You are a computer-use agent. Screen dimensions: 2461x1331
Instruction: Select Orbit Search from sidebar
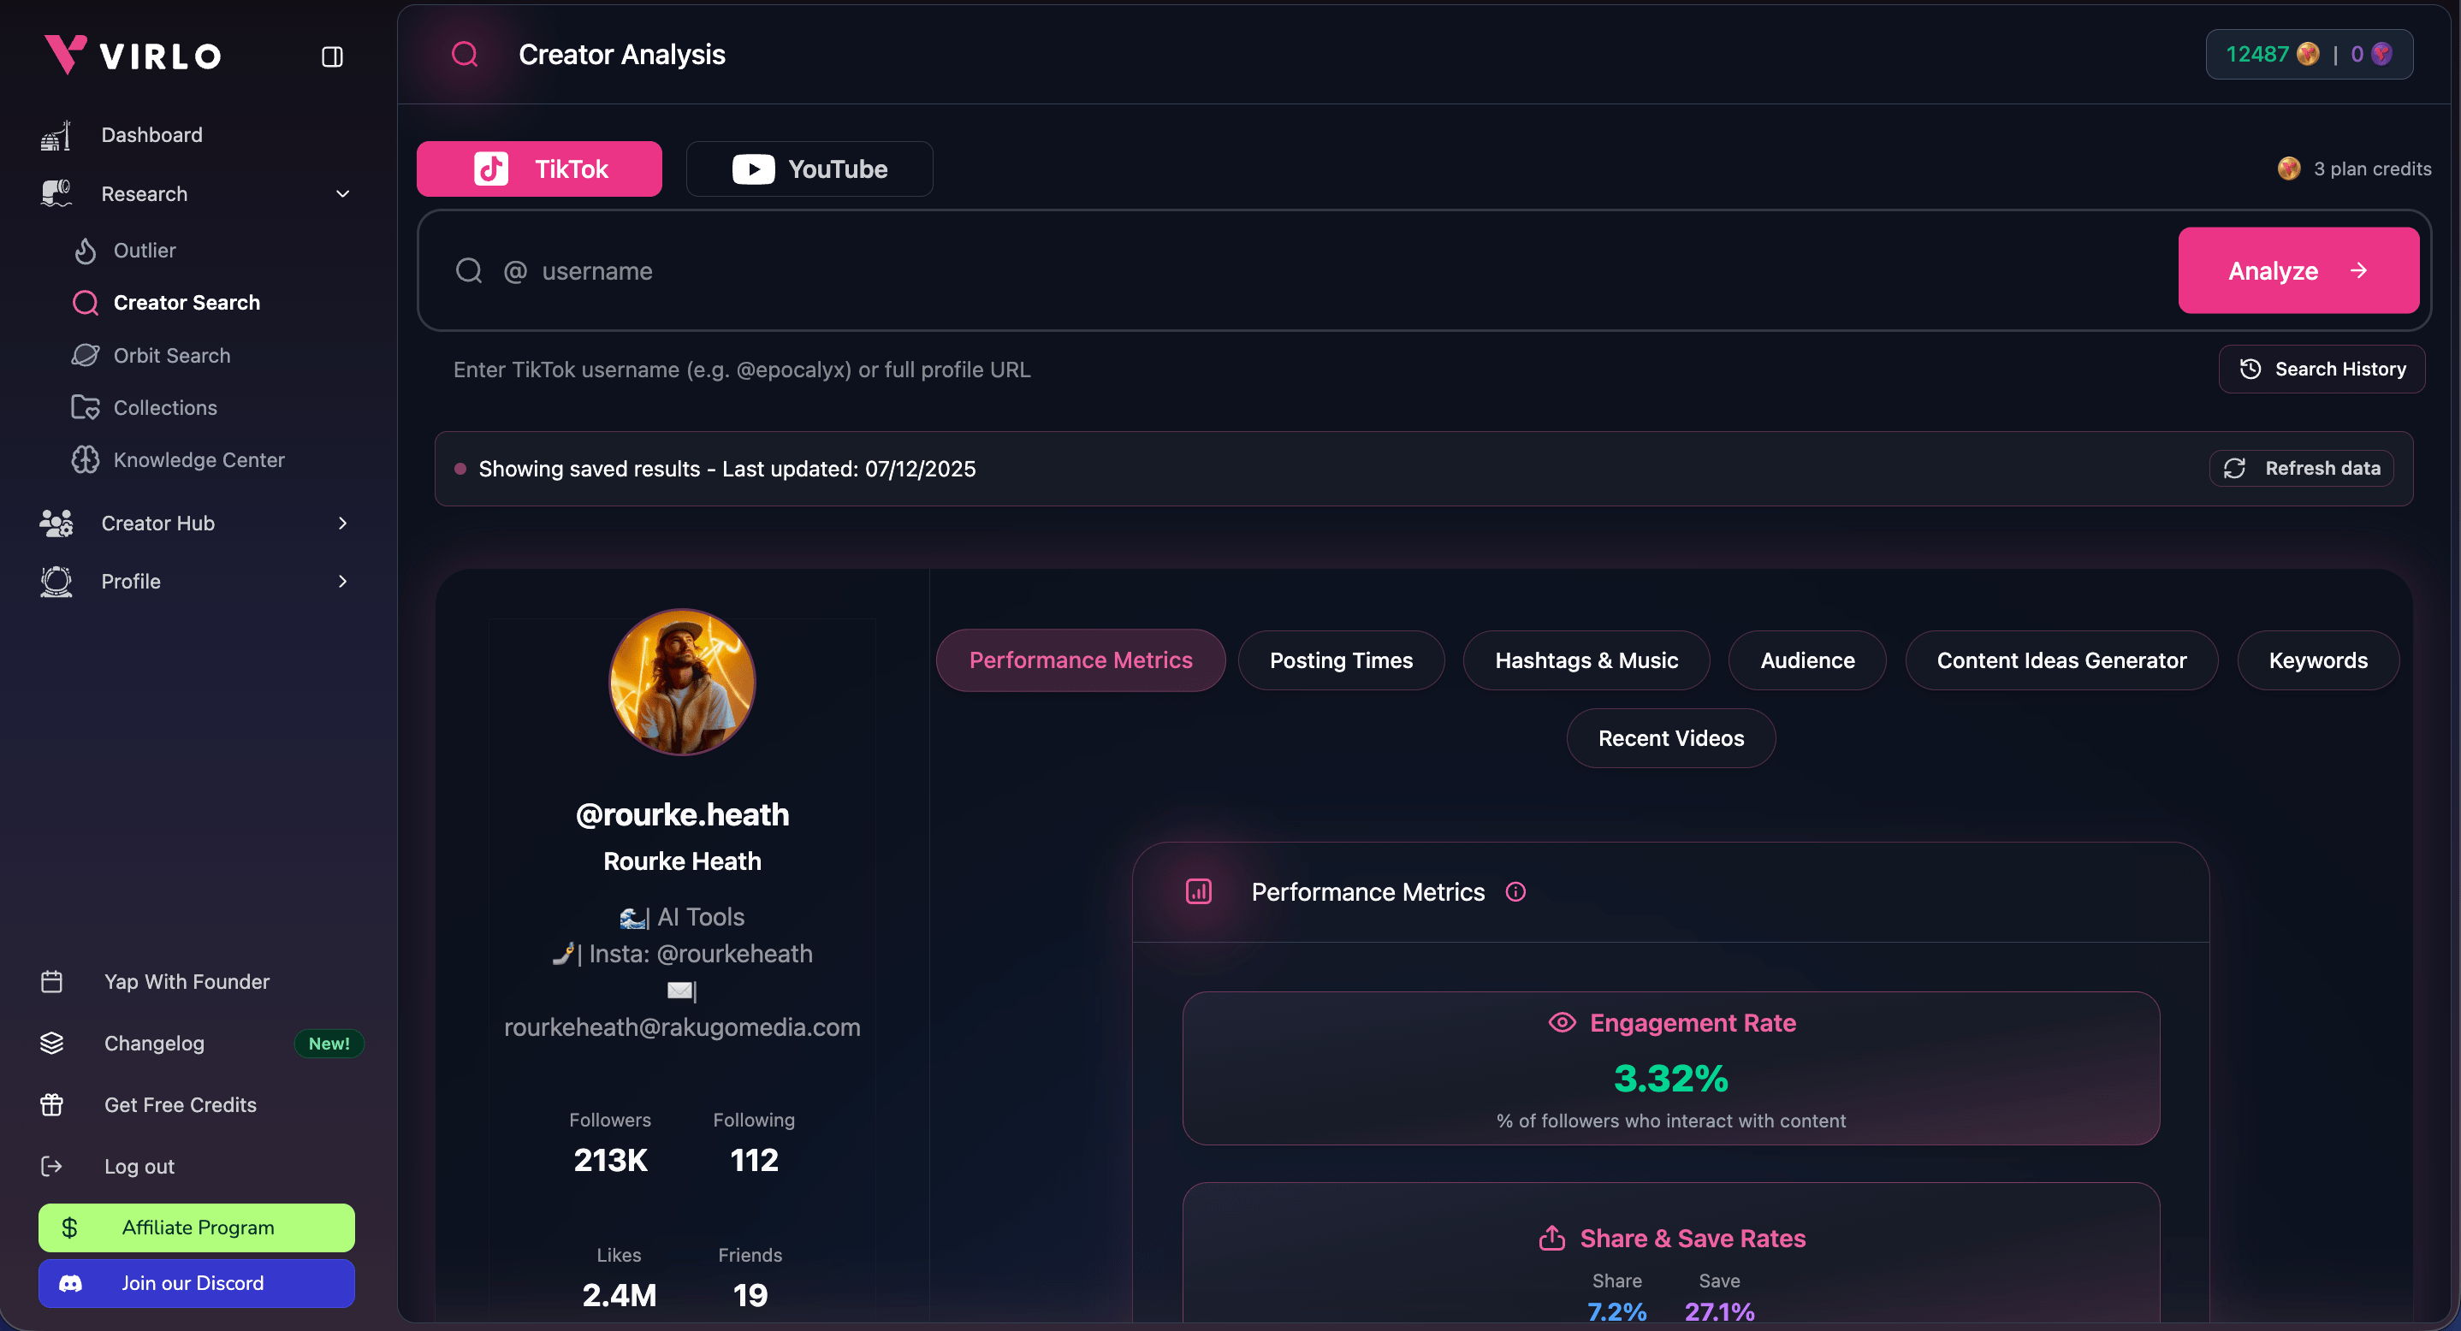[x=172, y=354]
